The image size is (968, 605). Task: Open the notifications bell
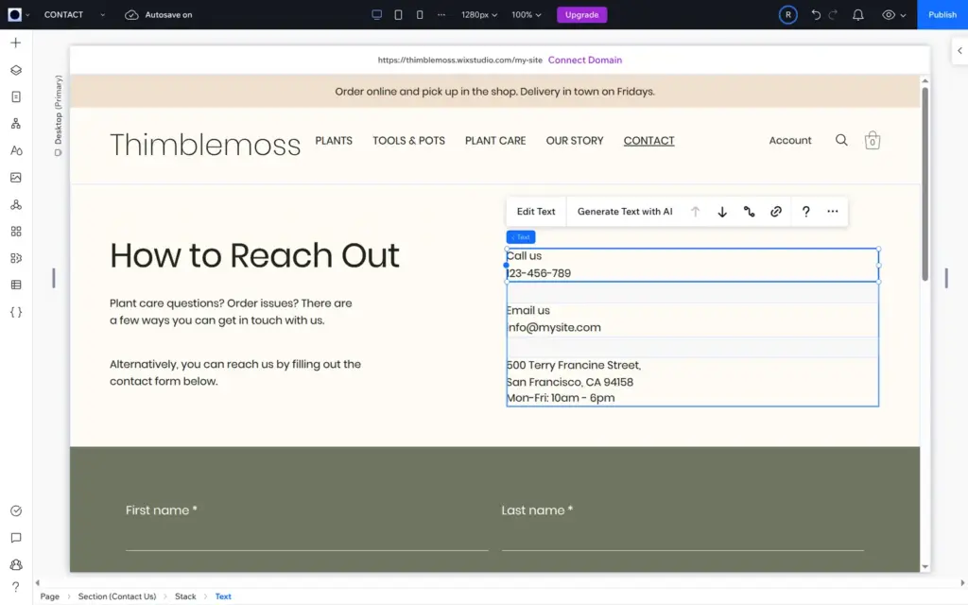click(858, 15)
